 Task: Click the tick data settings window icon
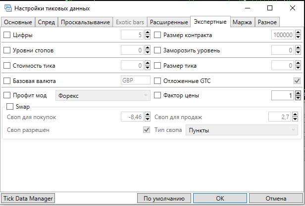[x=8, y=8]
